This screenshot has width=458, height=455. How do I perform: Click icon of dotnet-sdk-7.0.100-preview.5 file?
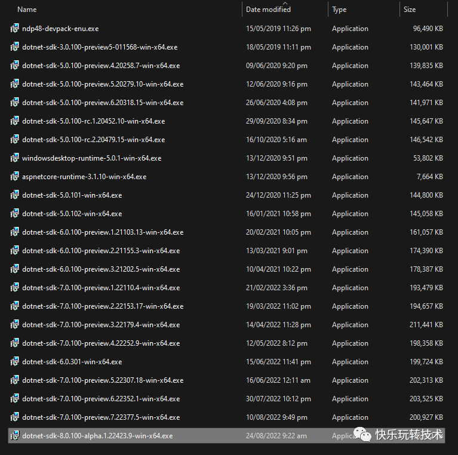point(14,380)
